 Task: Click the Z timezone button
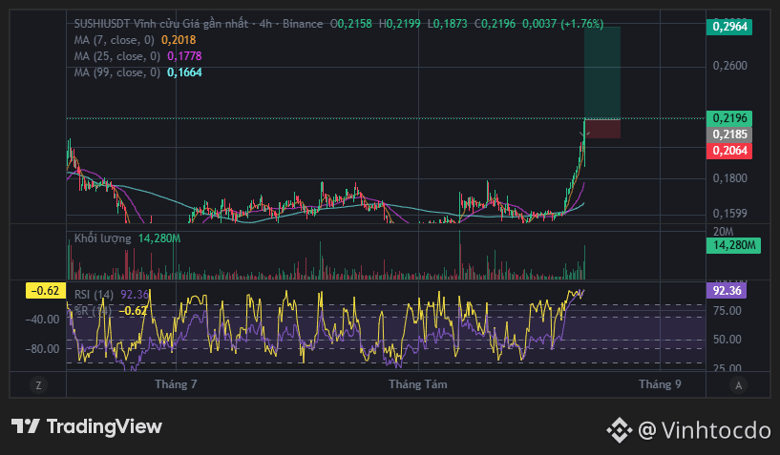tap(38, 385)
